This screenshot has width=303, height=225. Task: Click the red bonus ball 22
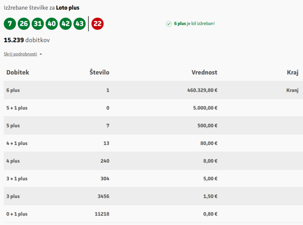(x=97, y=24)
